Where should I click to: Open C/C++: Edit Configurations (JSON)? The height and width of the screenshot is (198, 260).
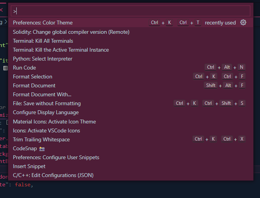[130, 175]
